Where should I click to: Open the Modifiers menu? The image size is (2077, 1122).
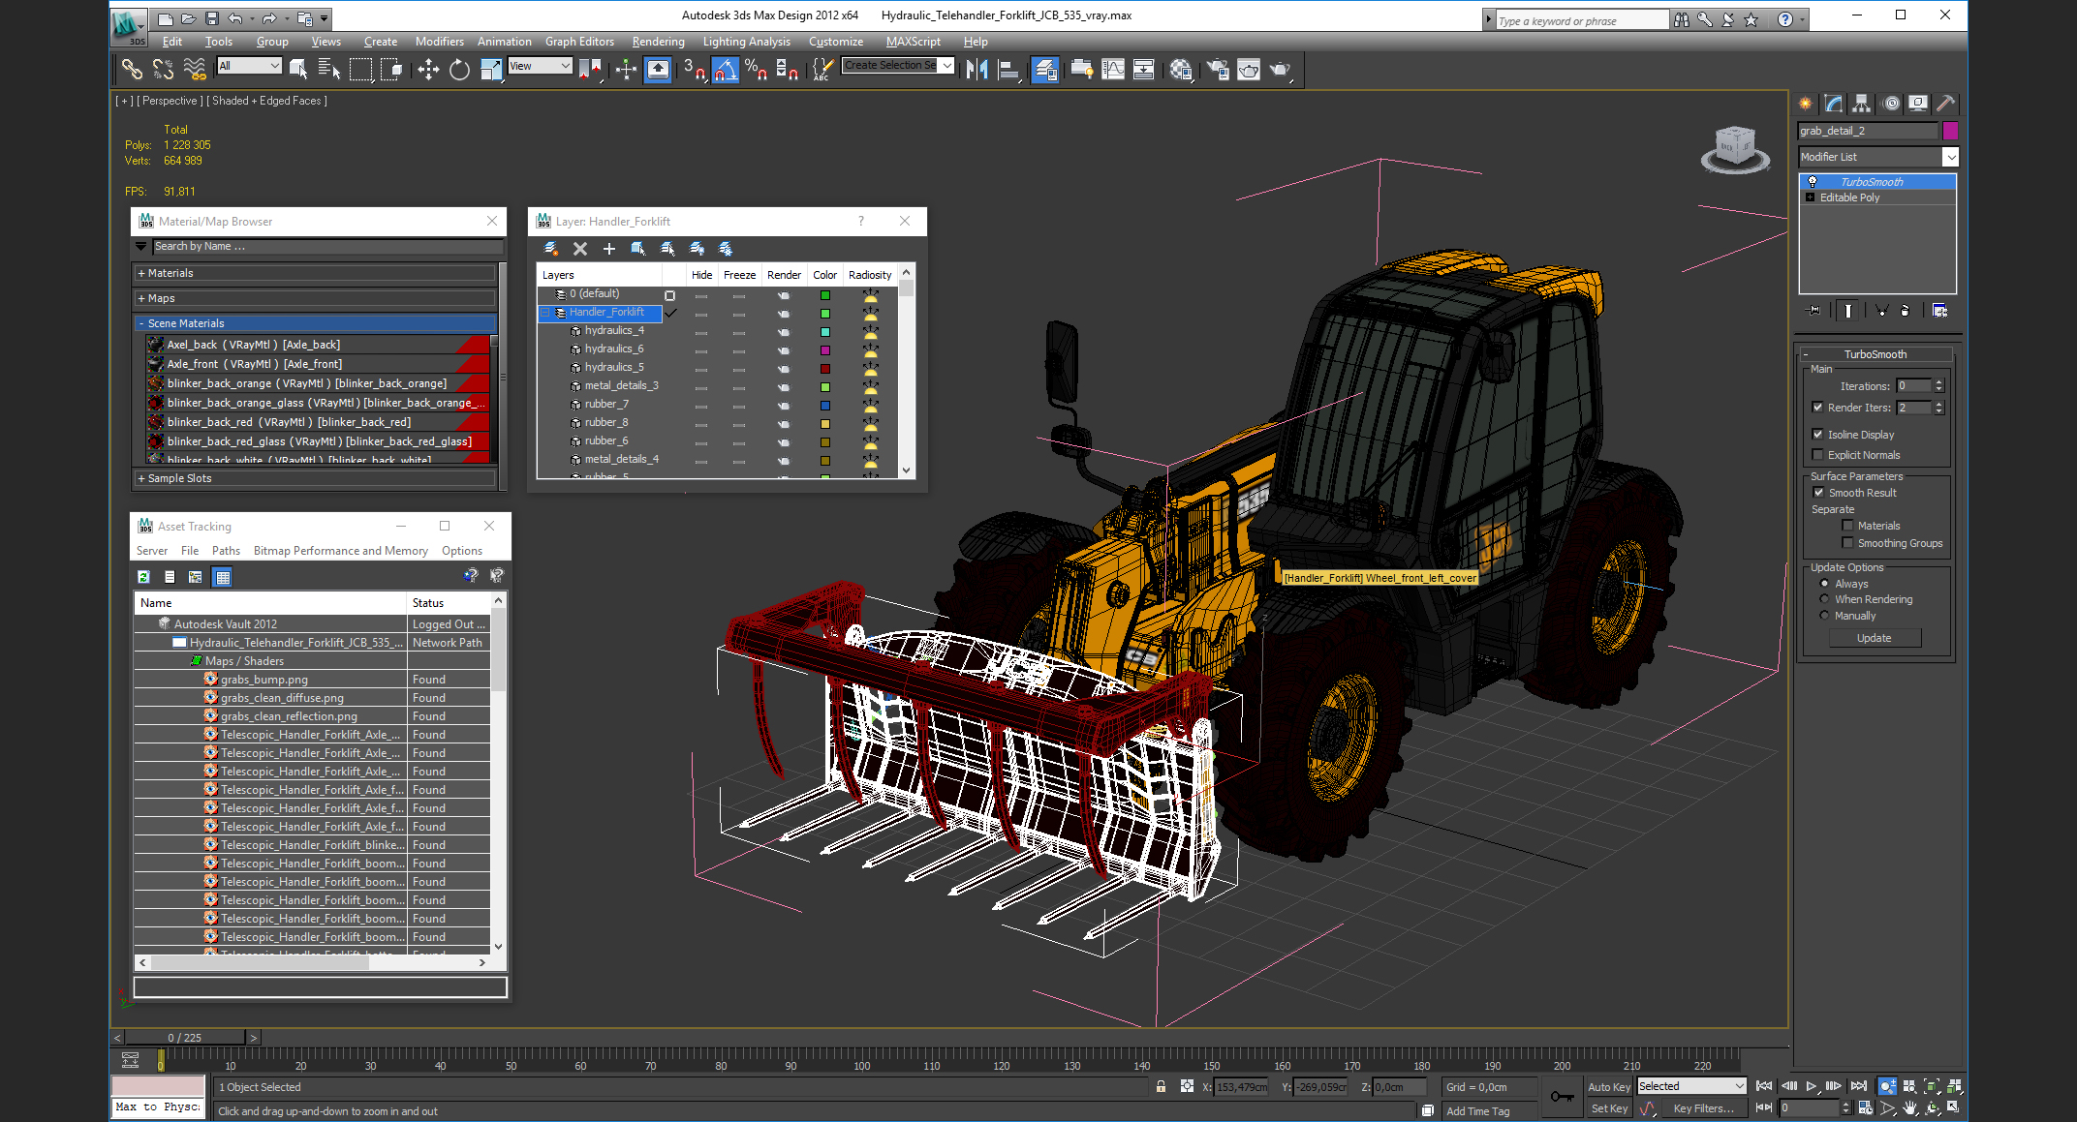point(439,42)
